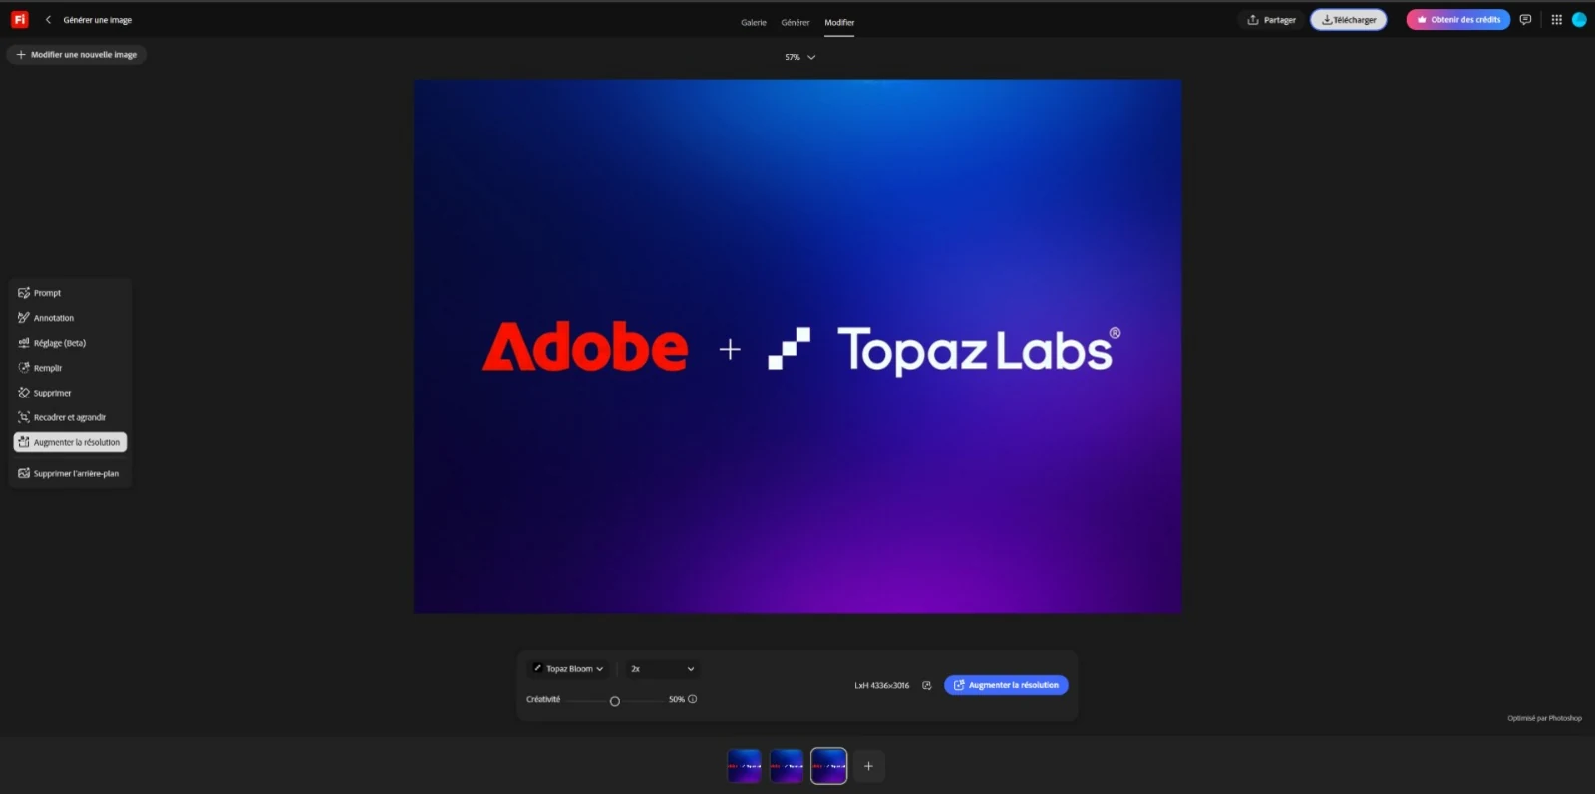
Task: Add a new image with the plus tile
Action: (x=868, y=766)
